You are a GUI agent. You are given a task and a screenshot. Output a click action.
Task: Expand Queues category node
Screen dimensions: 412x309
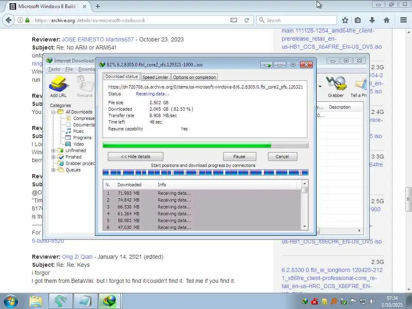pos(54,170)
